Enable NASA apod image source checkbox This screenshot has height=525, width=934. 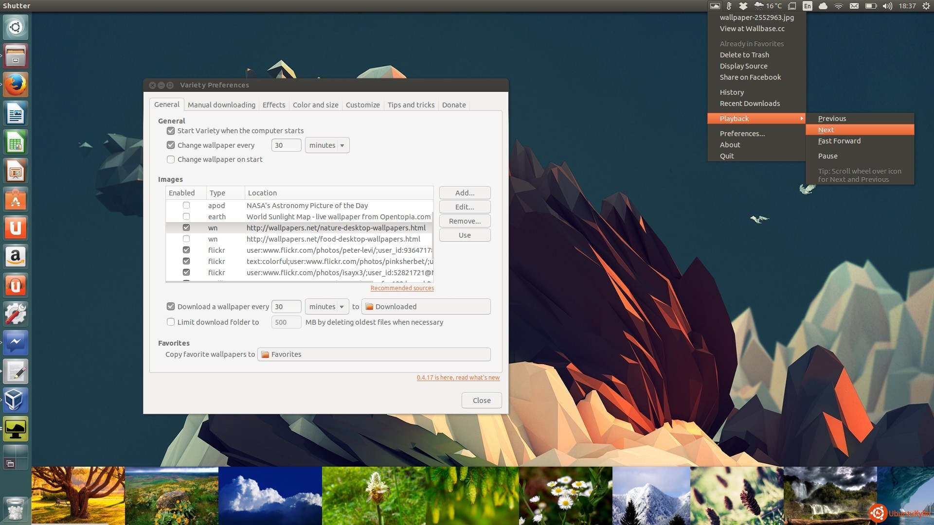point(186,206)
